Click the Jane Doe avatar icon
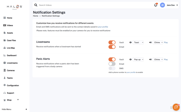181x112 pixels. (162, 5)
